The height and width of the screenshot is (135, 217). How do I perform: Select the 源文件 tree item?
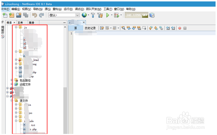coord(24,100)
